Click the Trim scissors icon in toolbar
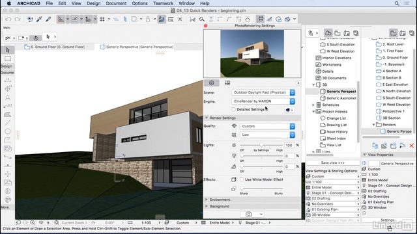Image resolution: width=417 pixels, height=234 pixels. click(193, 19)
